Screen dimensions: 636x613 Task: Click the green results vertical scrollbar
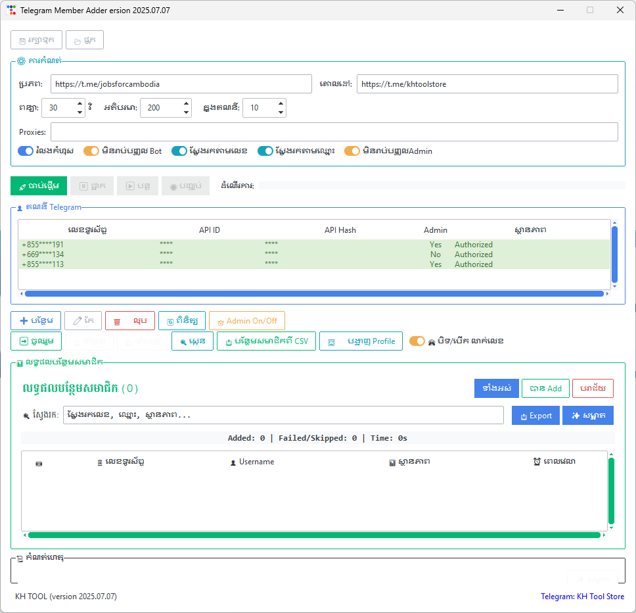tap(611, 491)
